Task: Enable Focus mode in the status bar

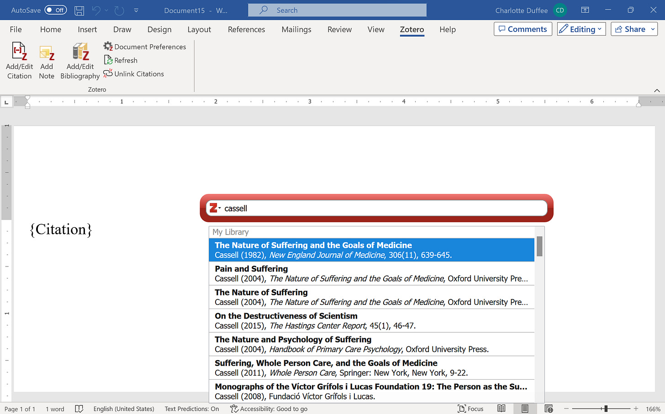Action: click(x=470, y=409)
